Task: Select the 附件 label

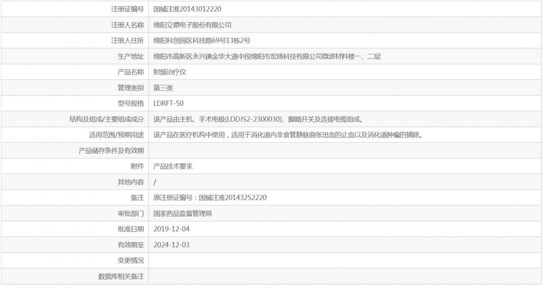Action: point(137,166)
